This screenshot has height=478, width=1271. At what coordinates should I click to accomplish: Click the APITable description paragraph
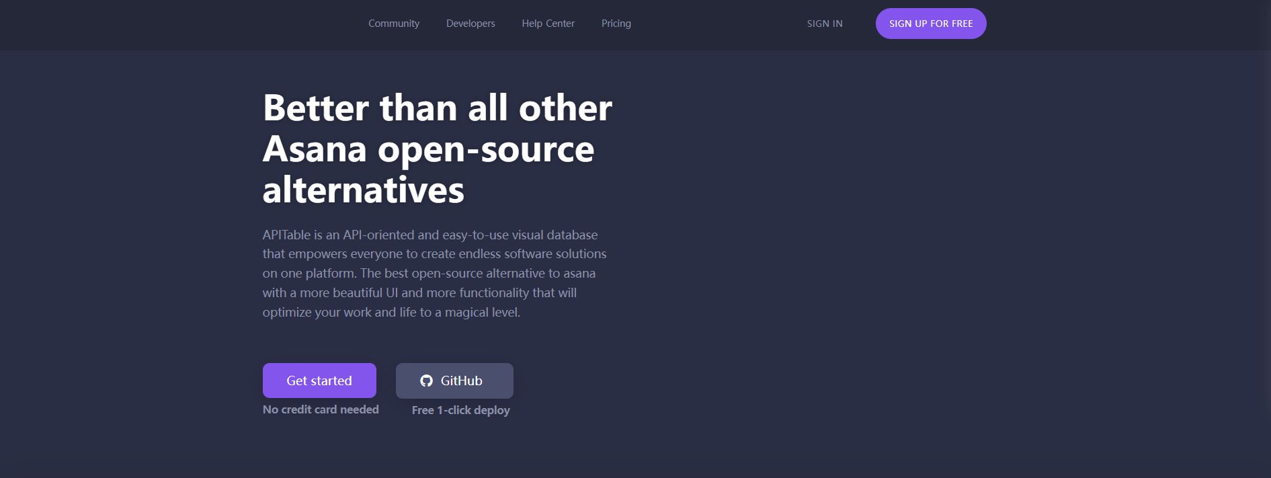435,274
